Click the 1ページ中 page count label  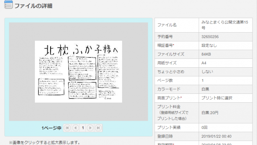click(x=51, y=128)
